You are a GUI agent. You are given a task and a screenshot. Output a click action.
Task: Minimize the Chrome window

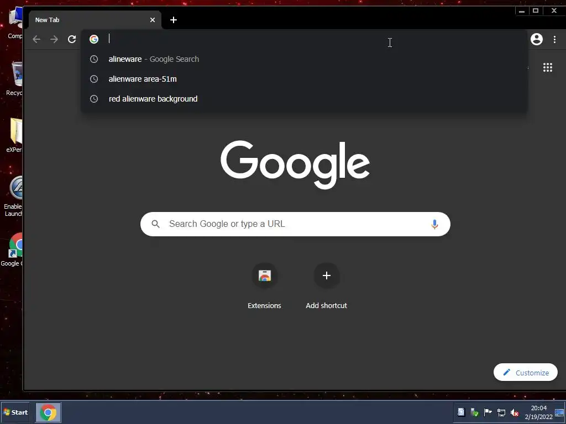522,11
